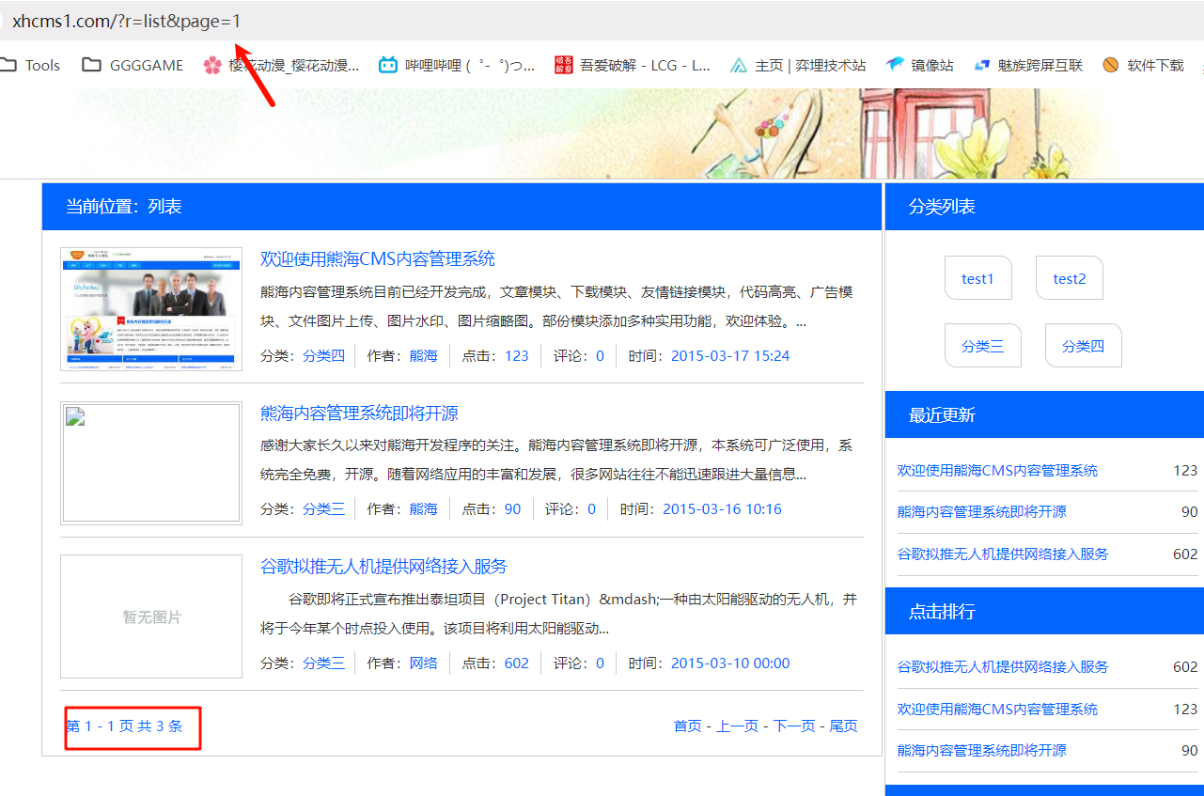Click the 点击排行 sidebar heading

[942, 612]
